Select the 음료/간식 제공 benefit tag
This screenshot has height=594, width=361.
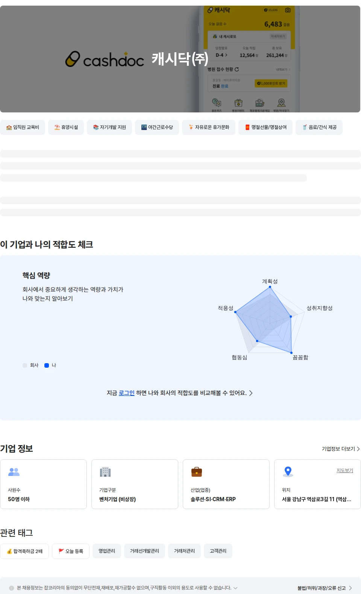pyautogui.click(x=319, y=127)
